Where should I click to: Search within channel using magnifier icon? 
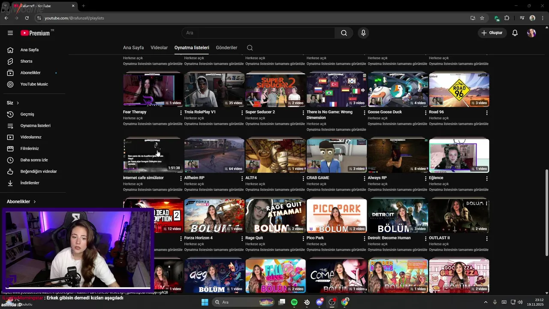point(250,48)
